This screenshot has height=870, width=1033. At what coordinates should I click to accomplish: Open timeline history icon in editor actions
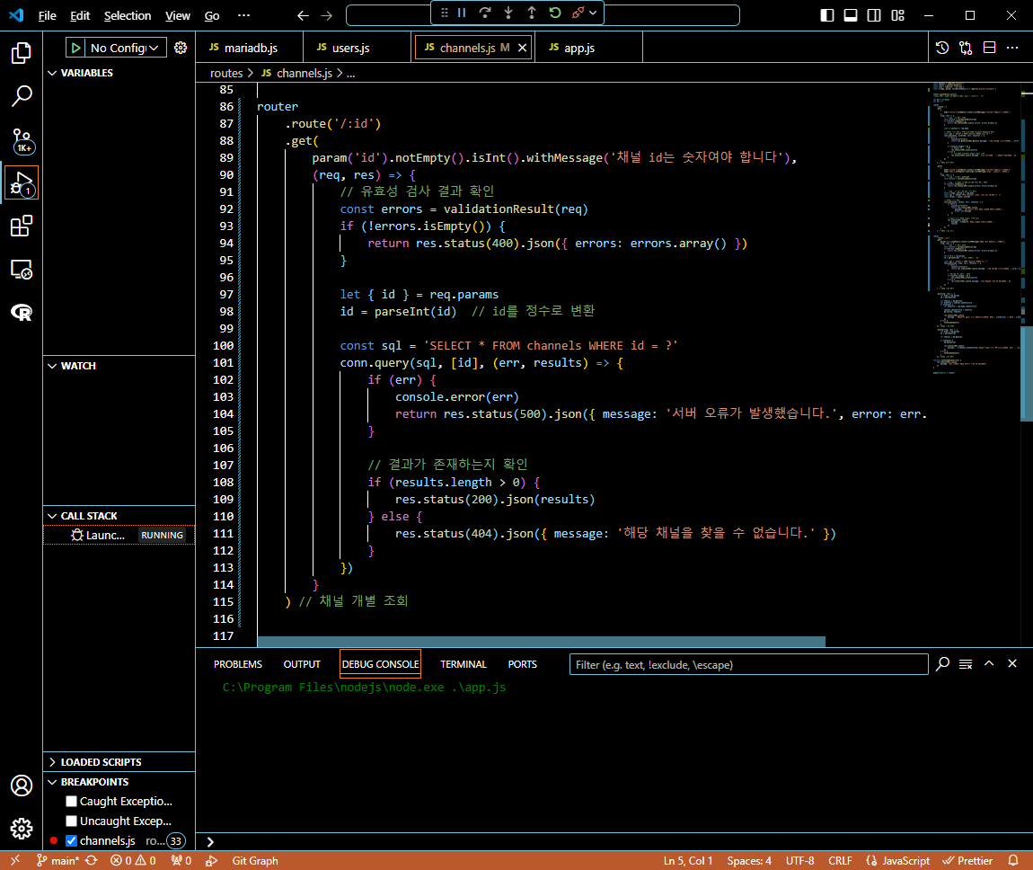pos(942,48)
